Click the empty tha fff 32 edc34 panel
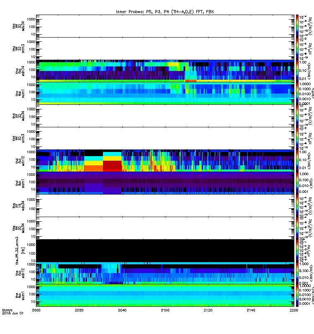Screen dimensions: 314x334 click(165, 26)
